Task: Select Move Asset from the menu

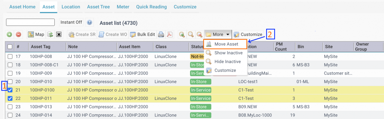Action: pyautogui.click(x=225, y=44)
